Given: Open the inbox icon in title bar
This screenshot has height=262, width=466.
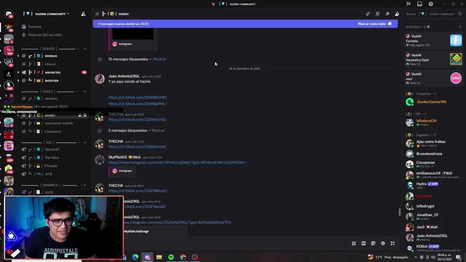Looking at the screenshot, I should click(x=420, y=4).
